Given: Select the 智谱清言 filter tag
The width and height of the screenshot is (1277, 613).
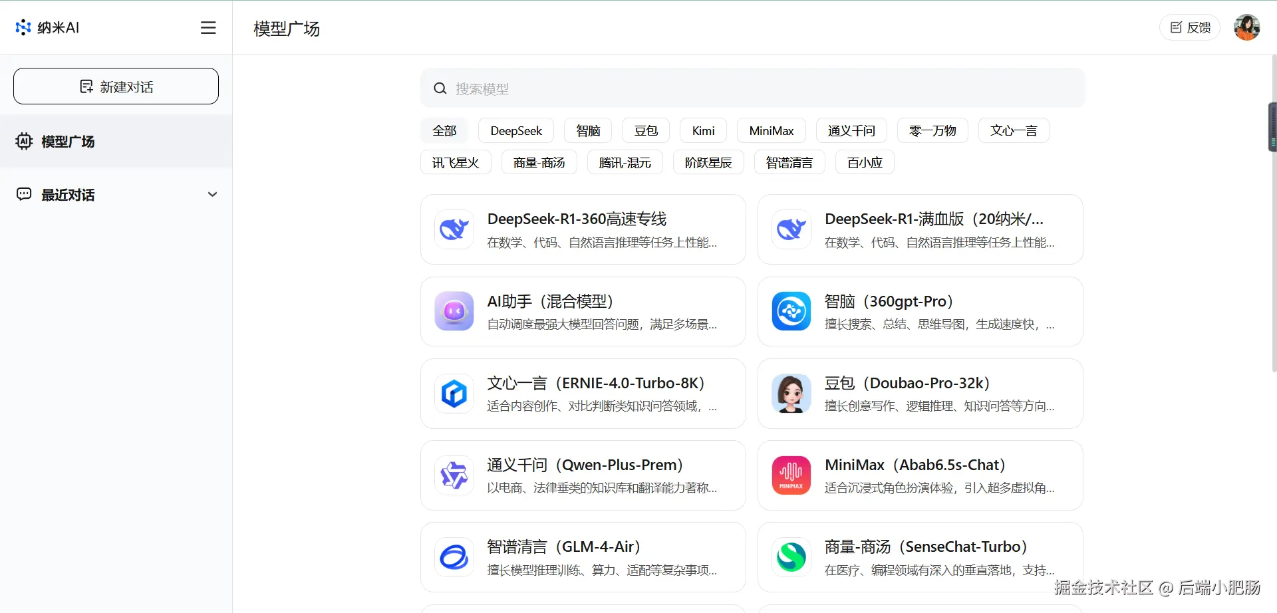Looking at the screenshot, I should pyautogui.click(x=789, y=162).
